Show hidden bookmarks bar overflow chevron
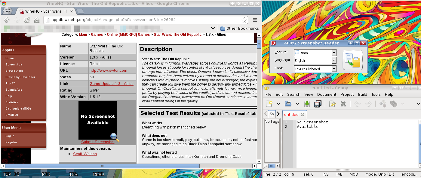 tap(213, 28)
